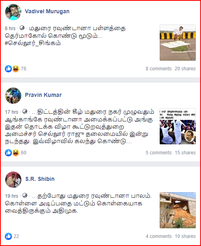Open collapsed bridge photo thumbnail

pos(178,210)
